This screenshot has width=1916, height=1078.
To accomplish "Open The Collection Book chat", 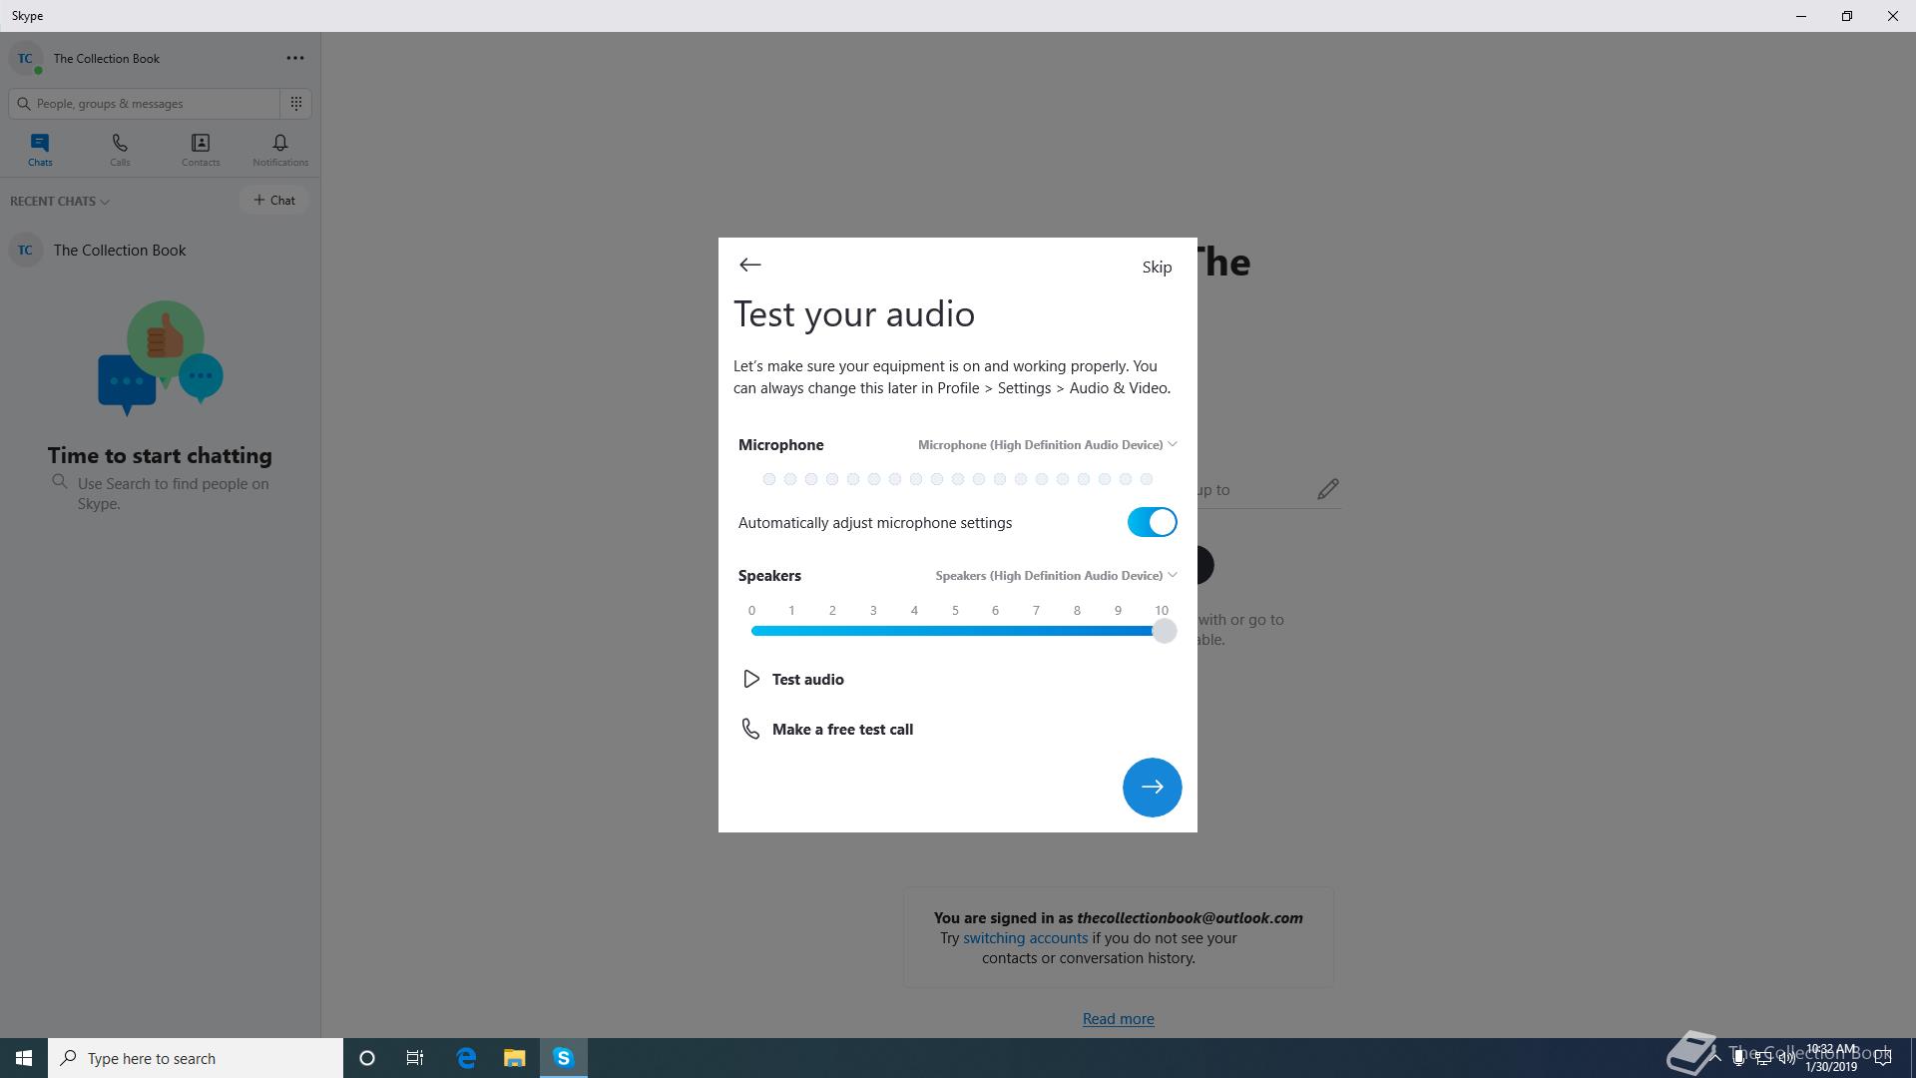I will pos(160,250).
